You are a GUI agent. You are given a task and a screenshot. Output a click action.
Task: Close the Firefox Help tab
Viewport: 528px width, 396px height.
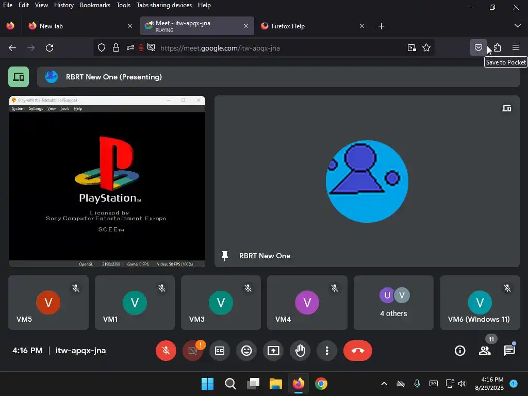[x=361, y=26]
